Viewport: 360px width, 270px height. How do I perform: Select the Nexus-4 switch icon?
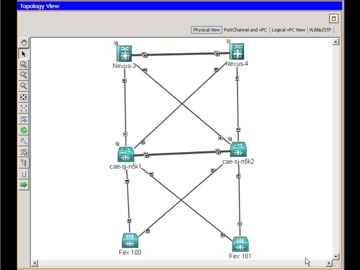coord(237,51)
